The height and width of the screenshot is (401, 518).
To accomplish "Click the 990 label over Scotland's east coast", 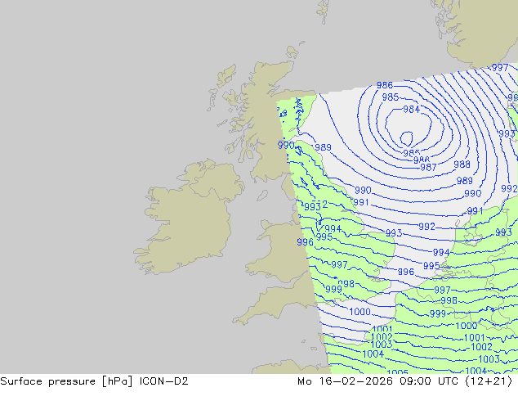I will tap(286, 145).
